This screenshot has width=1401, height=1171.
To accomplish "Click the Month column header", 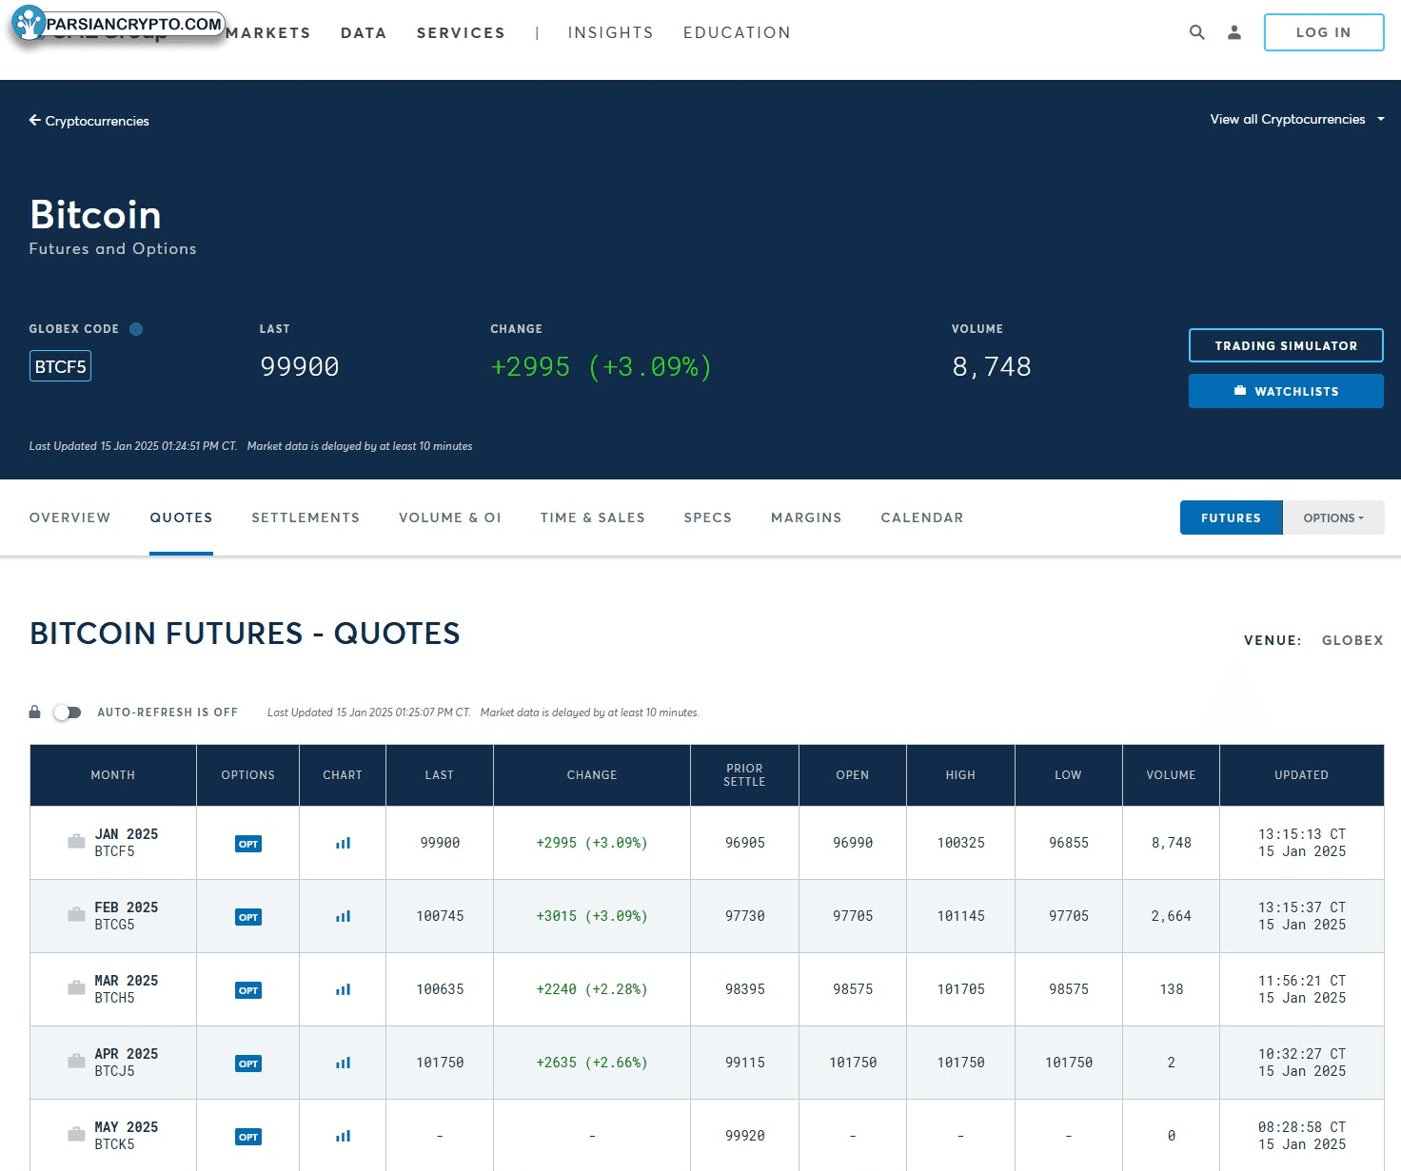I will pos(113,775).
